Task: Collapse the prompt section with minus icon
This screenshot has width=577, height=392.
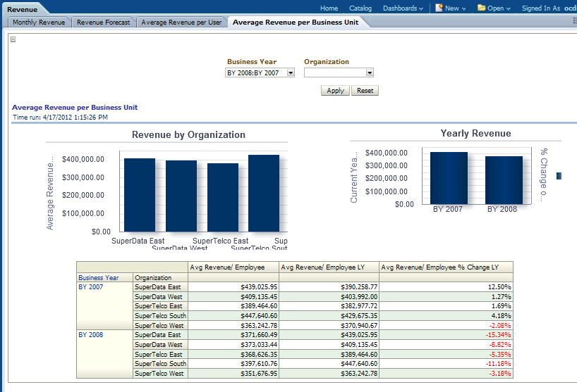Action: (x=13, y=39)
